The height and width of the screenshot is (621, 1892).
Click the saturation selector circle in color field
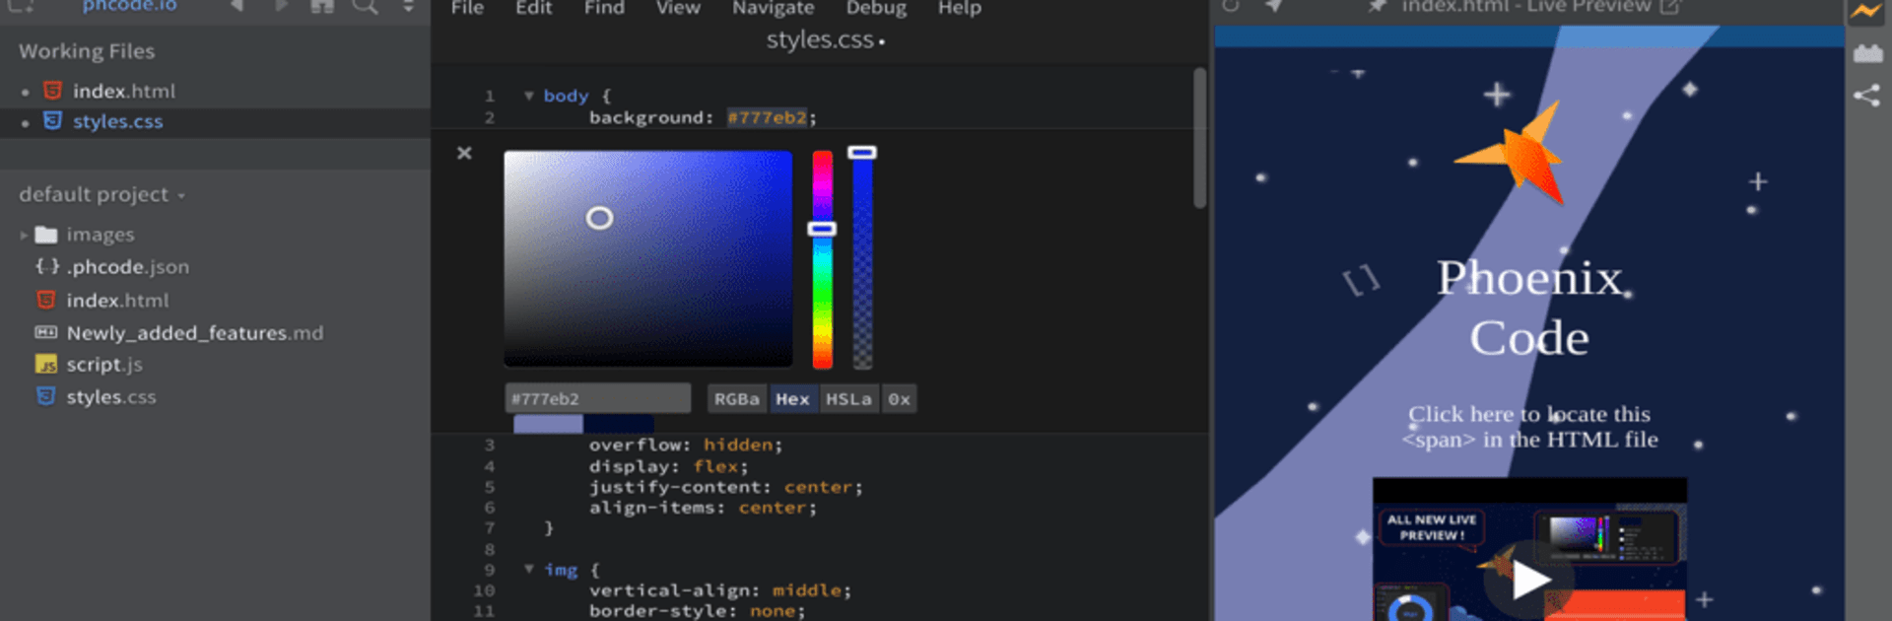(599, 218)
